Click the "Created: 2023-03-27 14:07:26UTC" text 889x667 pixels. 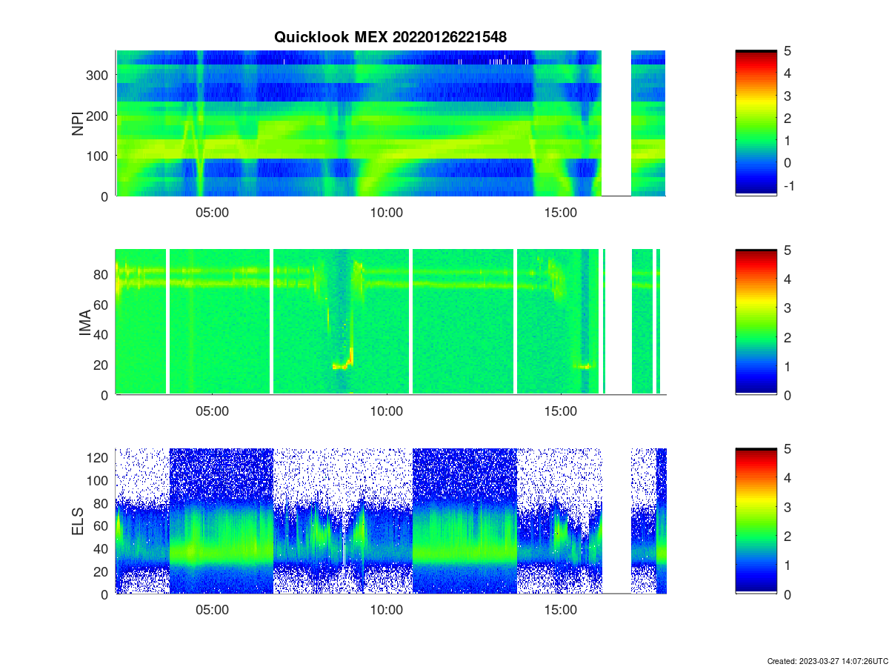click(x=827, y=660)
